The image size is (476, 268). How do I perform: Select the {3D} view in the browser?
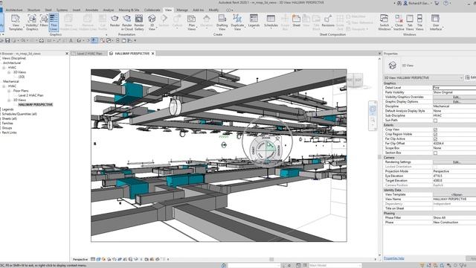(x=22, y=77)
